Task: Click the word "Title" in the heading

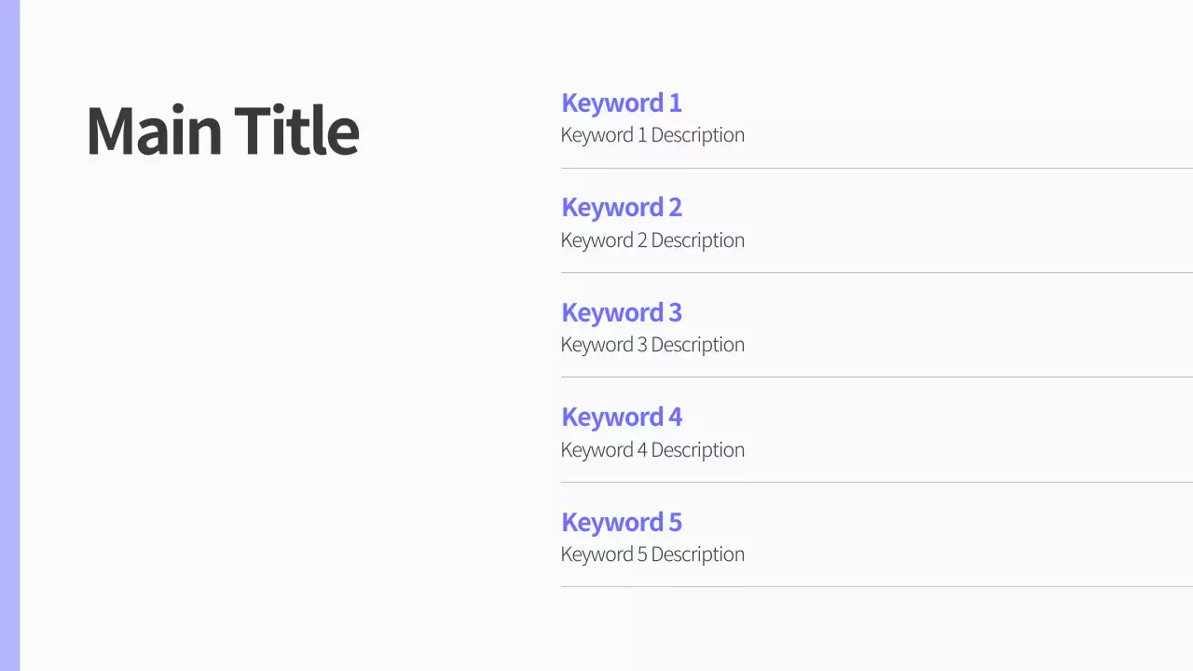Action: click(296, 130)
